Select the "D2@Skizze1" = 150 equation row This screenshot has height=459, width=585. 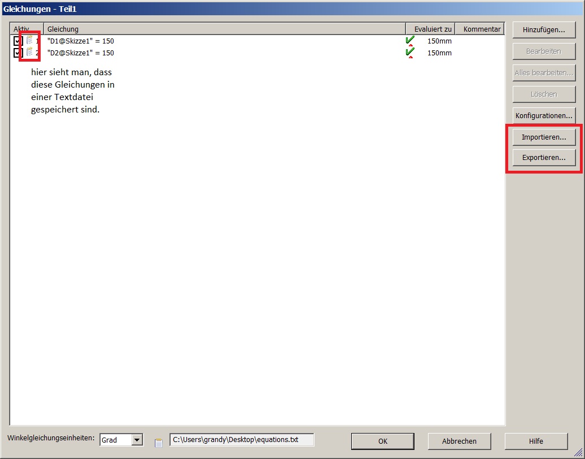click(x=257, y=53)
